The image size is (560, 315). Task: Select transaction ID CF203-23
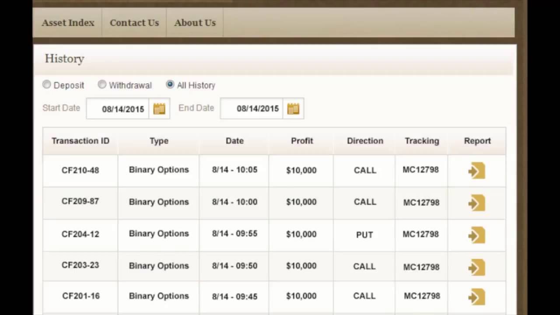[80, 265]
